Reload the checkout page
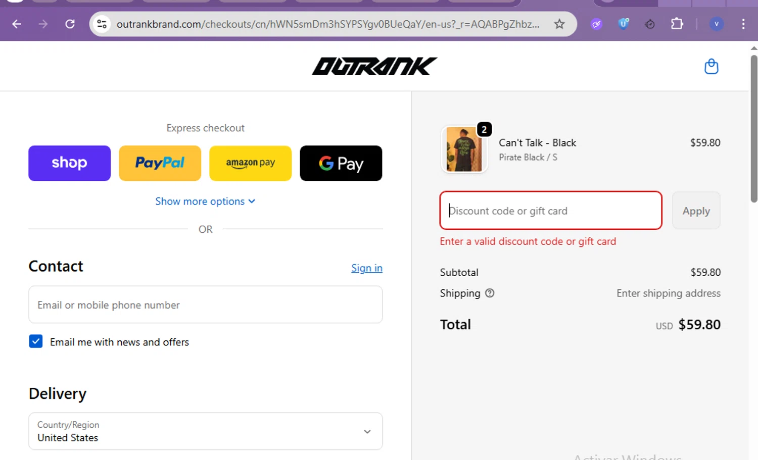The image size is (758, 460). [70, 24]
